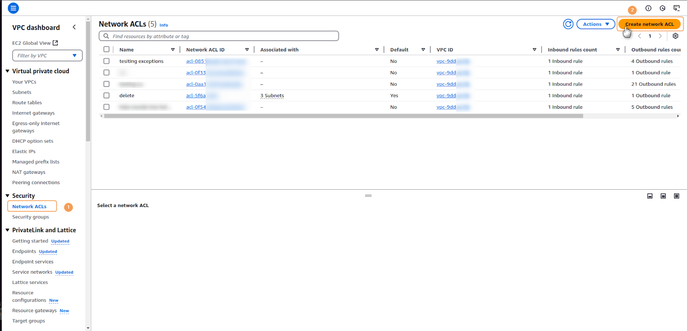Click the Create network ACL button
Image resolution: width=687 pixels, height=331 pixels.
click(649, 24)
